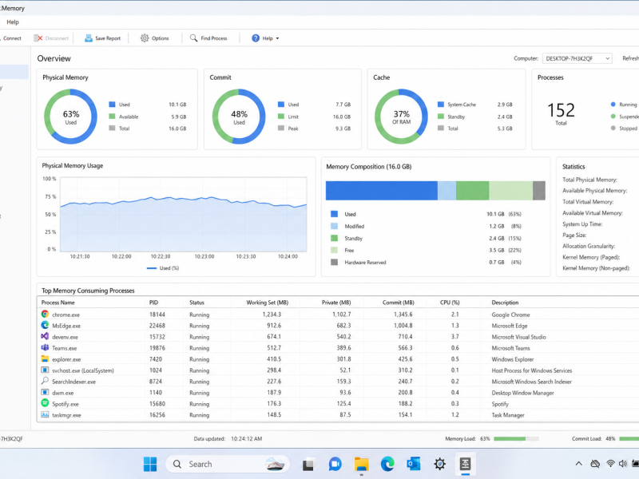The image size is (639, 479).
Task: Open the chat app in taskbar
Action: point(335,464)
